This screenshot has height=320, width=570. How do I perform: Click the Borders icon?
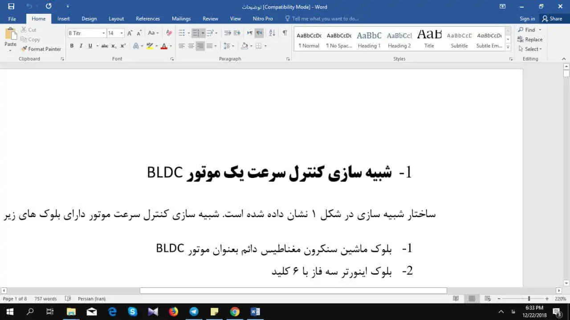pos(259,46)
